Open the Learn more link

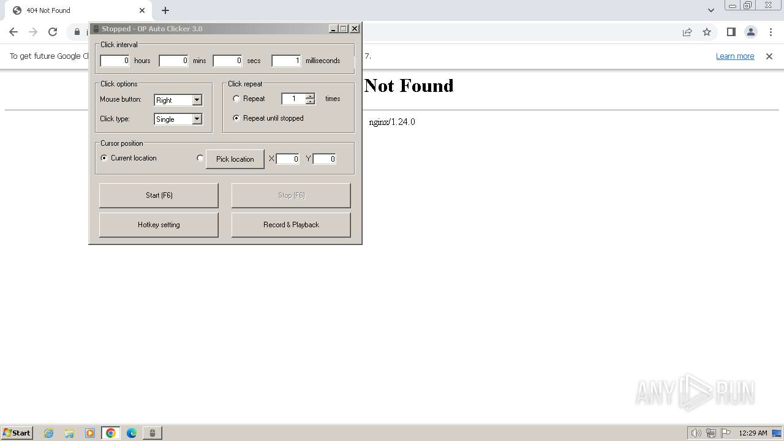point(735,56)
